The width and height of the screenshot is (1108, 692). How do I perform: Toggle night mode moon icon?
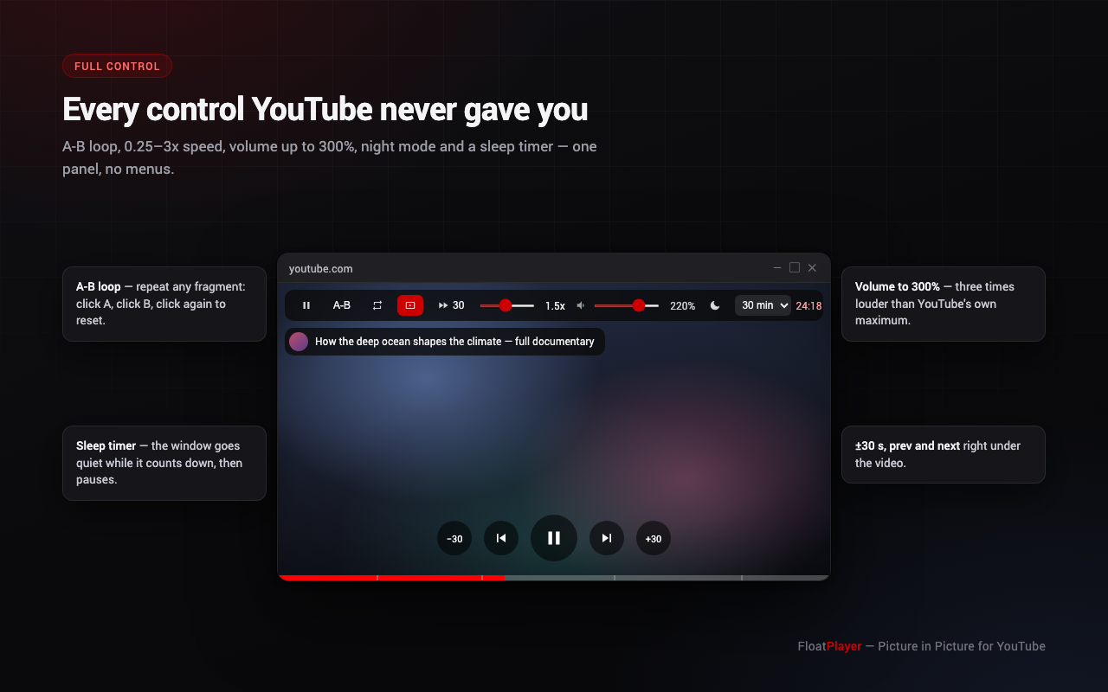[715, 305]
